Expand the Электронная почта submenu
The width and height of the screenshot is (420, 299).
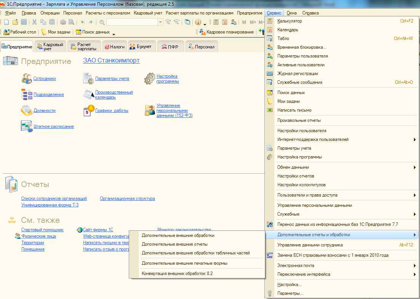click(415, 265)
